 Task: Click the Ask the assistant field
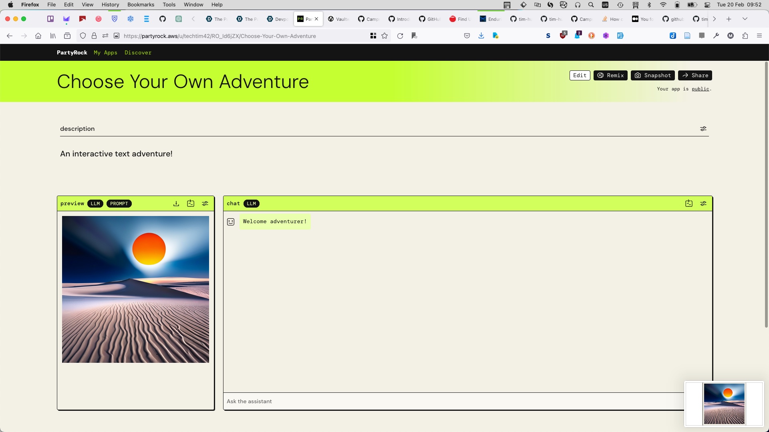pyautogui.click(x=453, y=401)
